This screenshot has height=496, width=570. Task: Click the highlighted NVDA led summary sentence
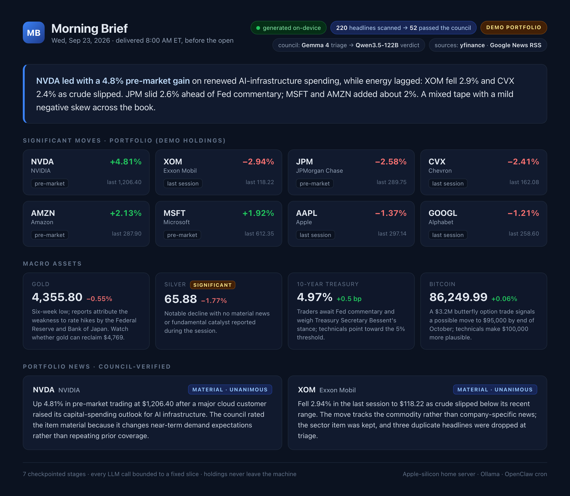113,81
